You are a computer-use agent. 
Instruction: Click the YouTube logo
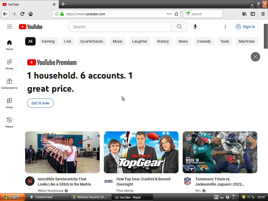coord(31,27)
